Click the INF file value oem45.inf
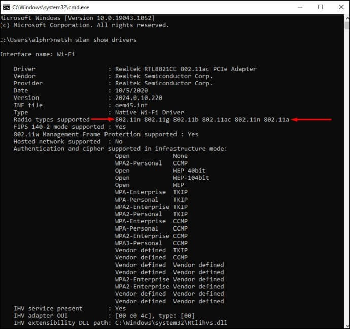The image size is (350, 329). 131,105
